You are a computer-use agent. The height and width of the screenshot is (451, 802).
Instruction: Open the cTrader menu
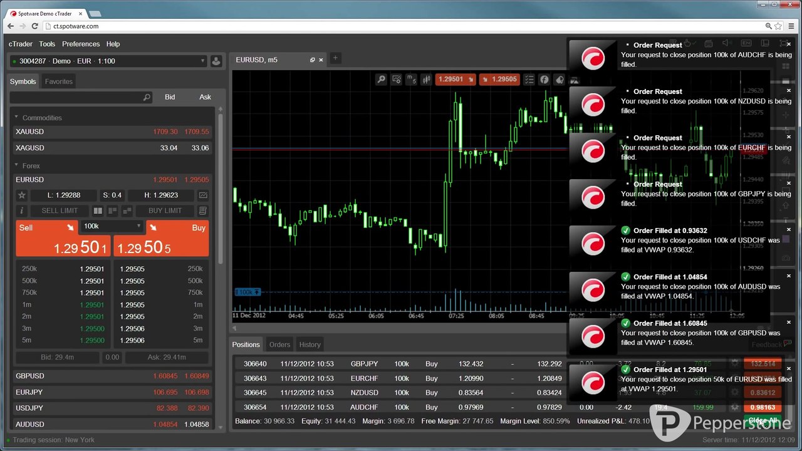pyautogui.click(x=21, y=44)
